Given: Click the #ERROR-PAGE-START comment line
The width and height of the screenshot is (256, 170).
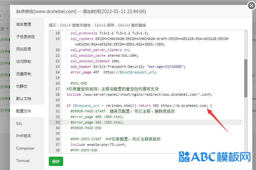Looking at the screenshot, I should [x=123, y=111].
